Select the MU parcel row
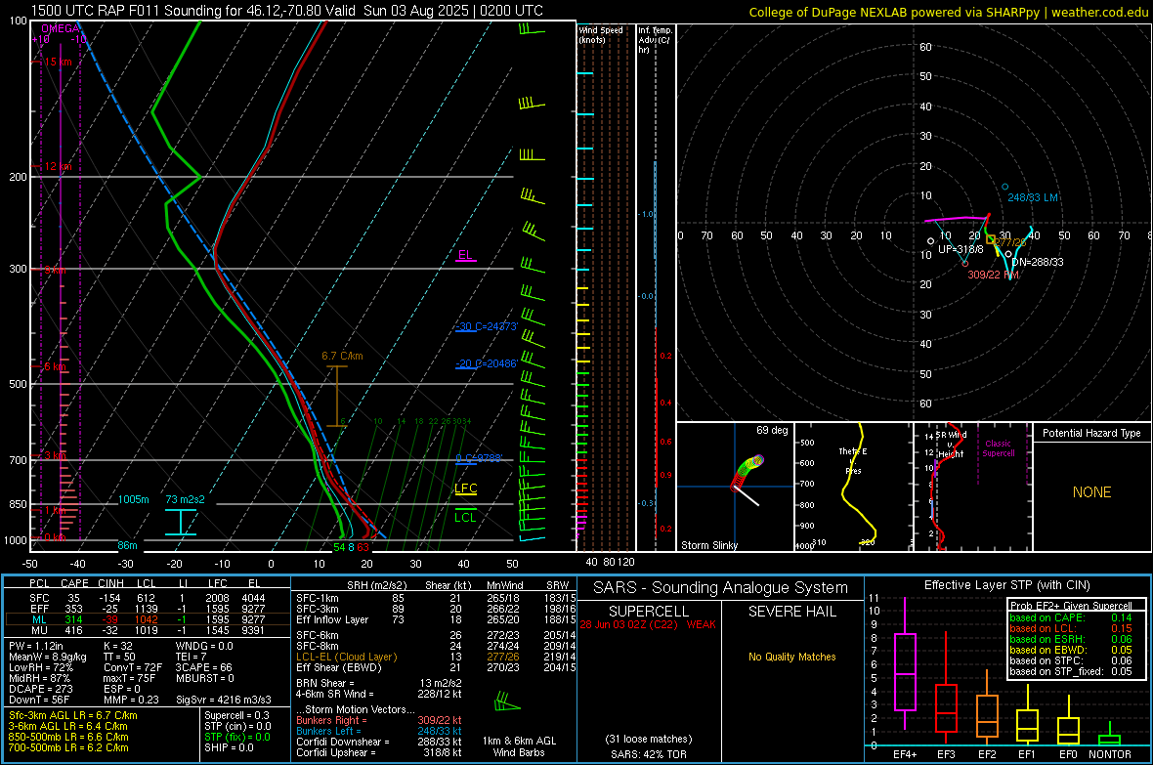 tap(147, 630)
